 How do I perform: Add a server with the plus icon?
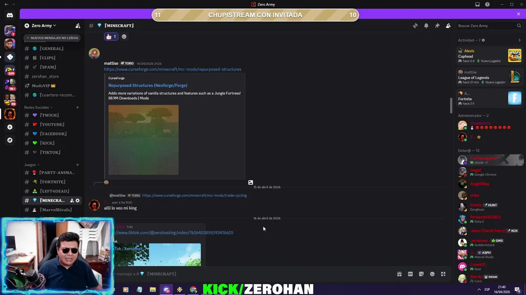tap(10, 127)
